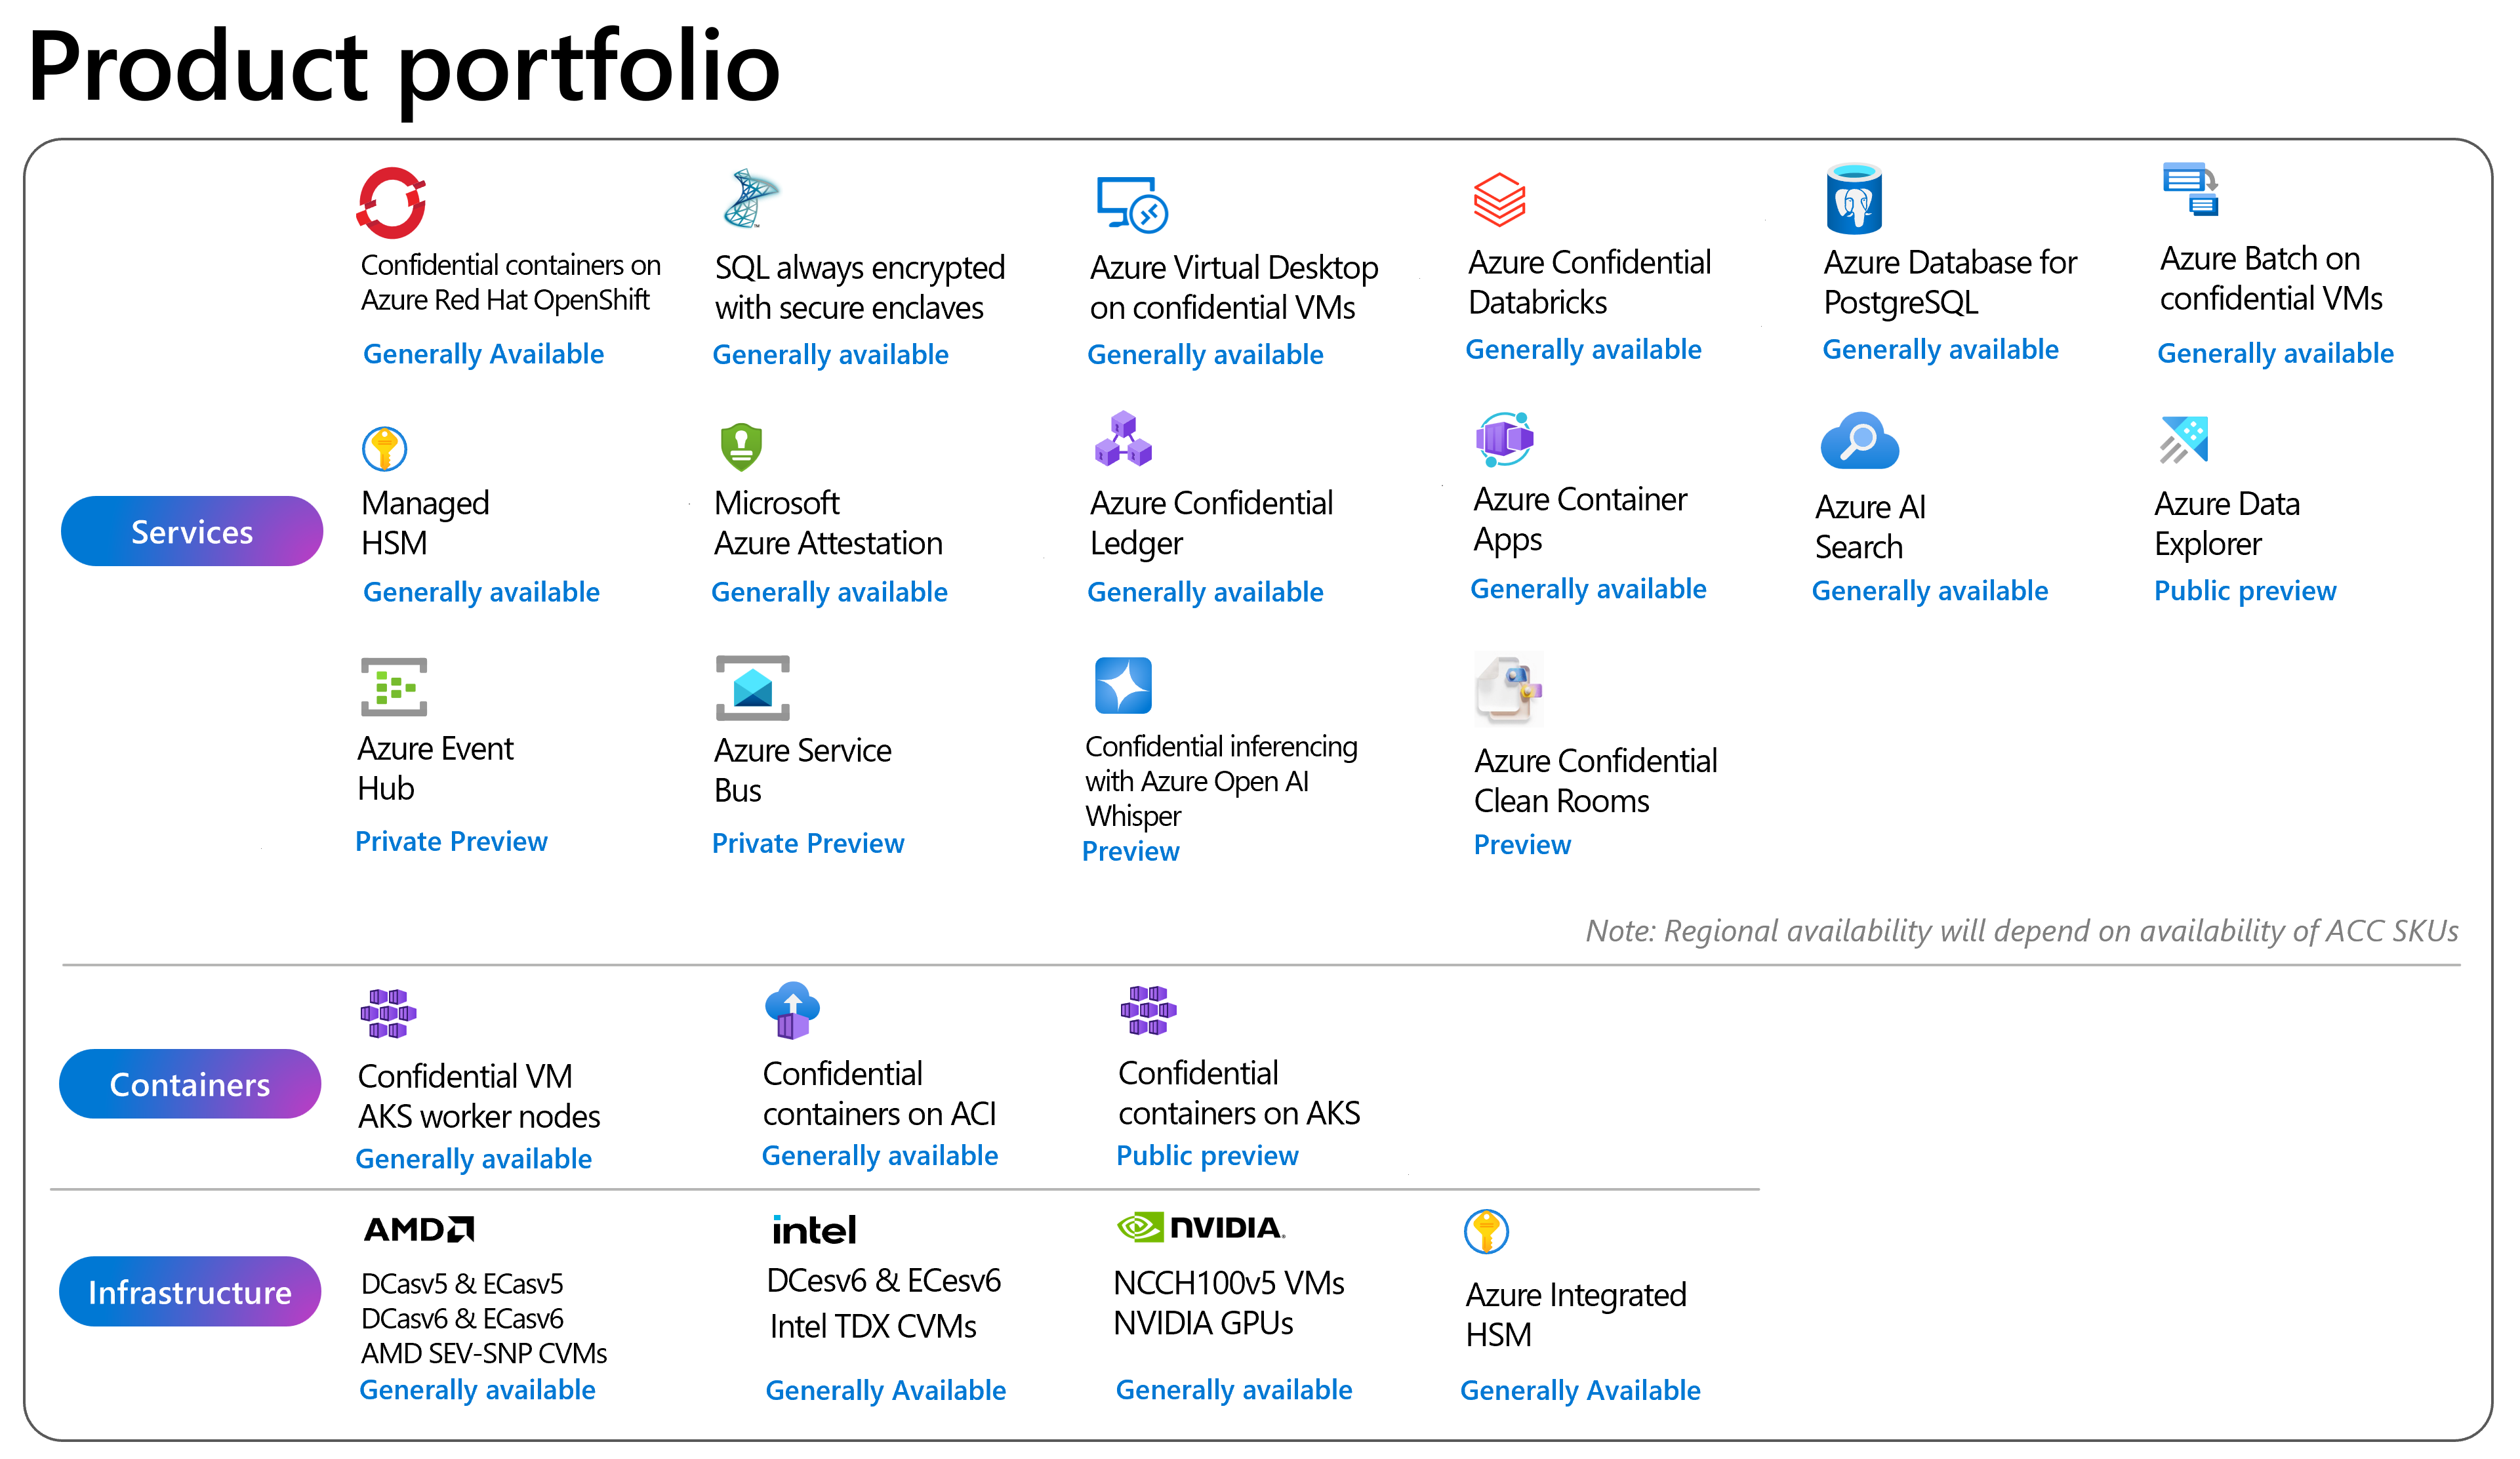Select the Azure Batch icon
The height and width of the screenshot is (1459, 2520).
2190,190
